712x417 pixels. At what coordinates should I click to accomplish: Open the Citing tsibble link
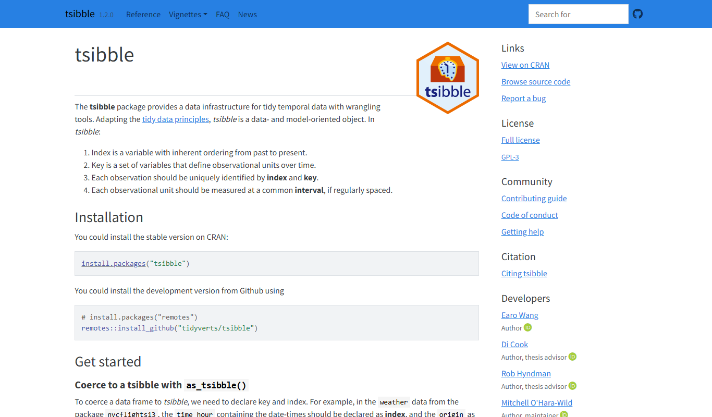point(524,274)
